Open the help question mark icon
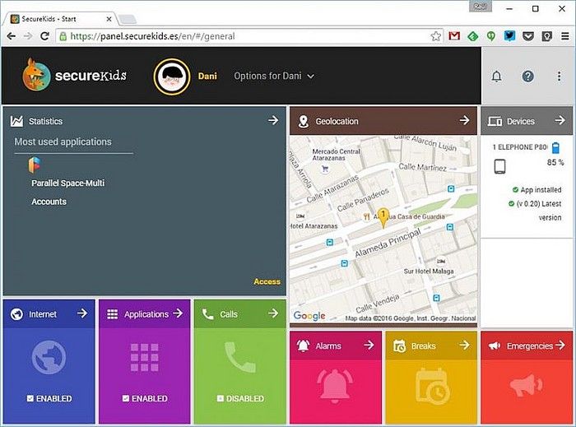The width and height of the screenshot is (576, 427). tap(528, 77)
